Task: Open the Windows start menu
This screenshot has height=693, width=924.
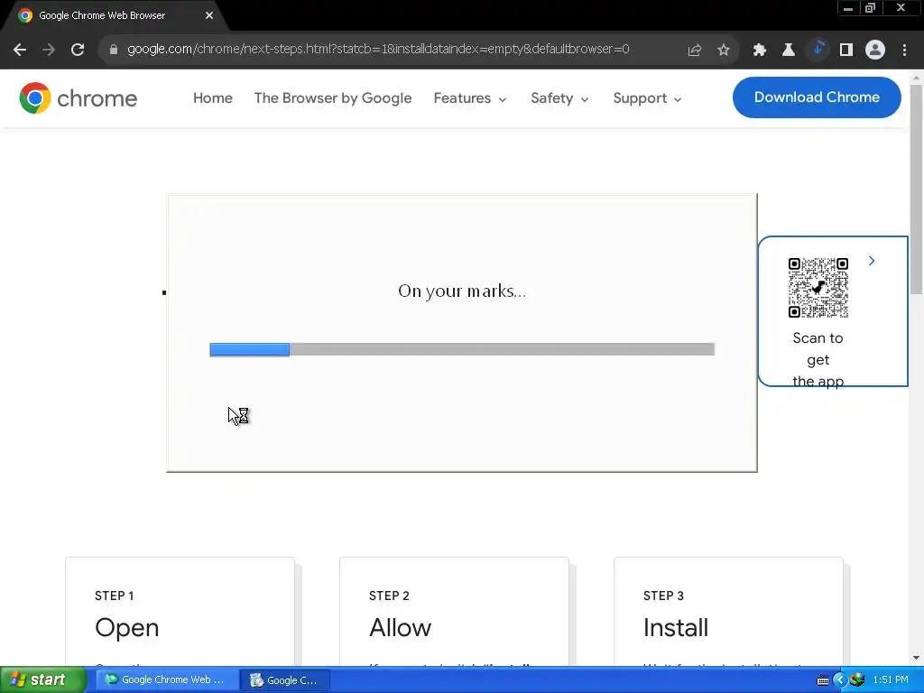Action: 42,679
